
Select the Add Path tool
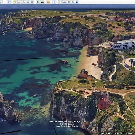(x=24, y=2)
